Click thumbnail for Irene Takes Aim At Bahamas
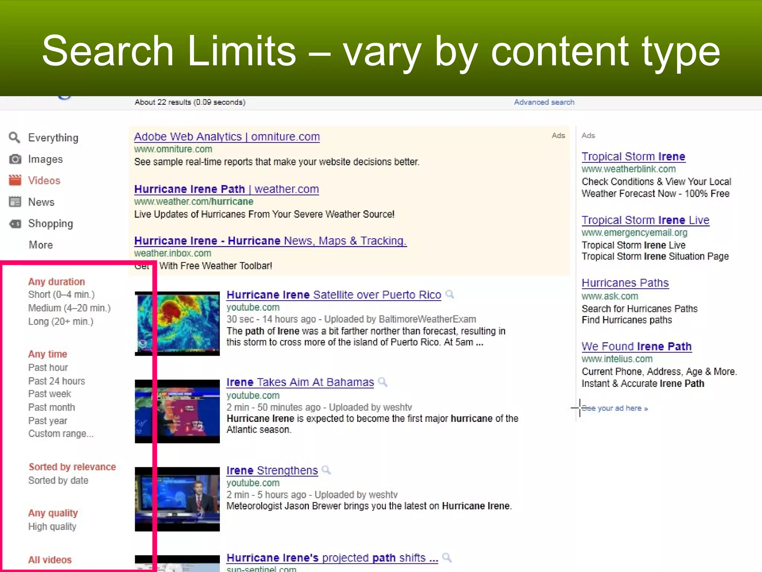This screenshot has width=762, height=572. pyautogui.click(x=177, y=411)
